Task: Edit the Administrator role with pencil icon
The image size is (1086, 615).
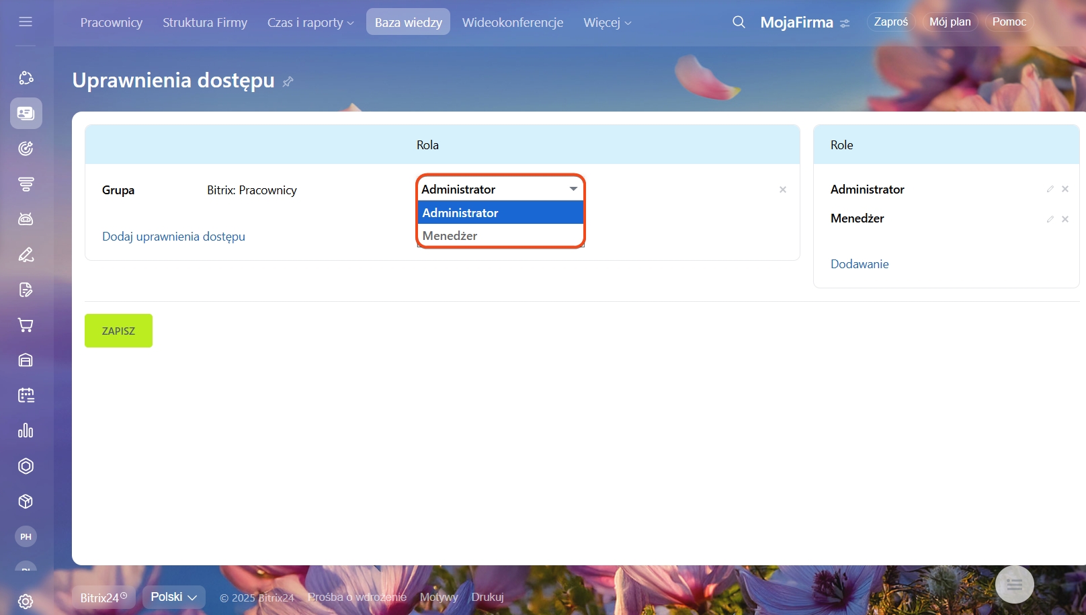Action: tap(1050, 190)
